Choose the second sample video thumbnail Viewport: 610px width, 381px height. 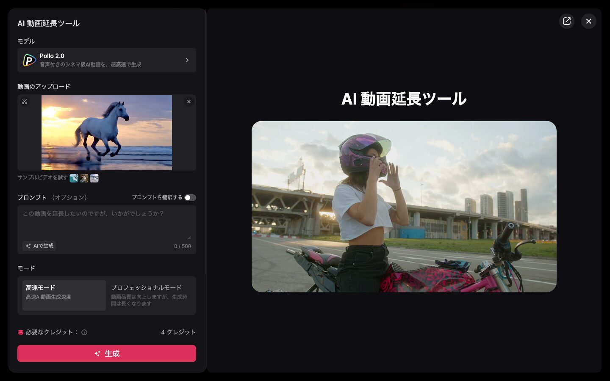pyautogui.click(x=84, y=178)
